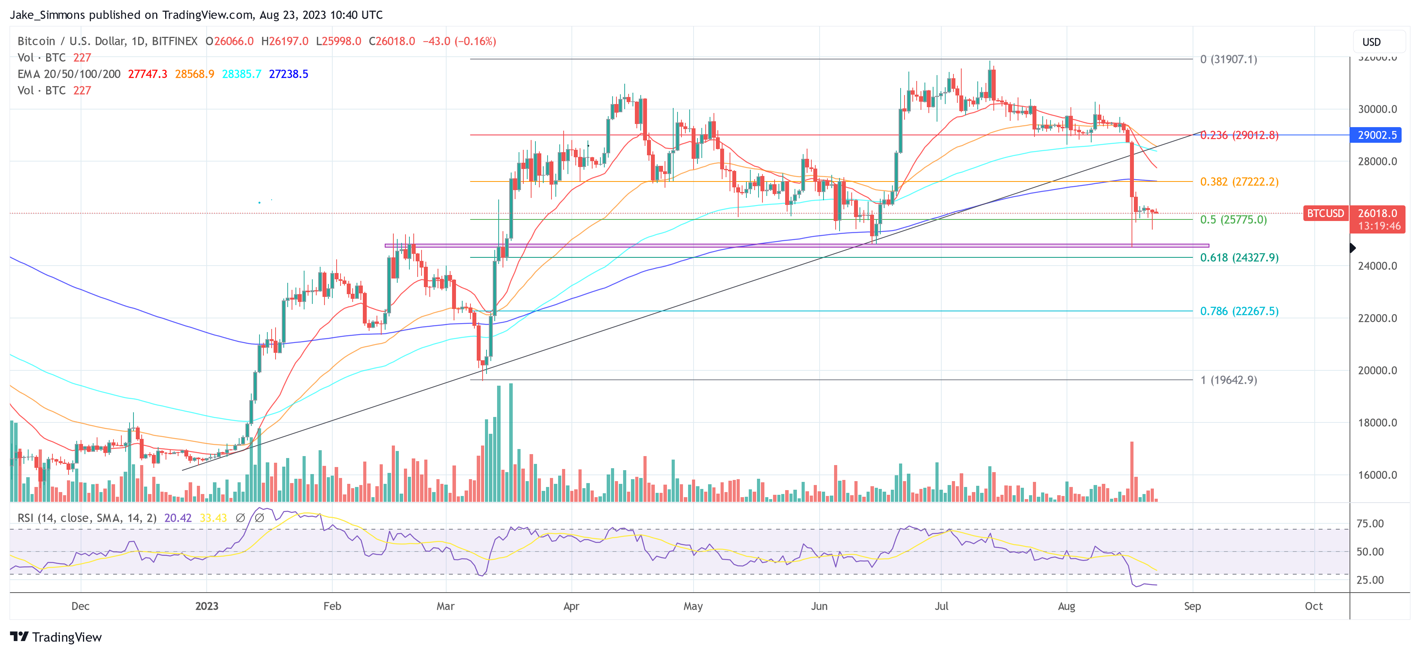
Task: Click the blue EMA value 27238.5
Action: (x=288, y=74)
